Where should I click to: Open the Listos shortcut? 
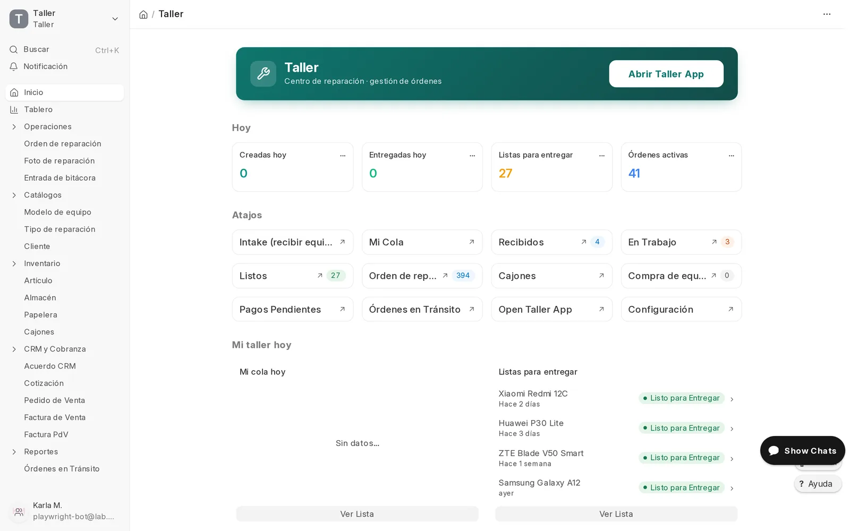293,276
